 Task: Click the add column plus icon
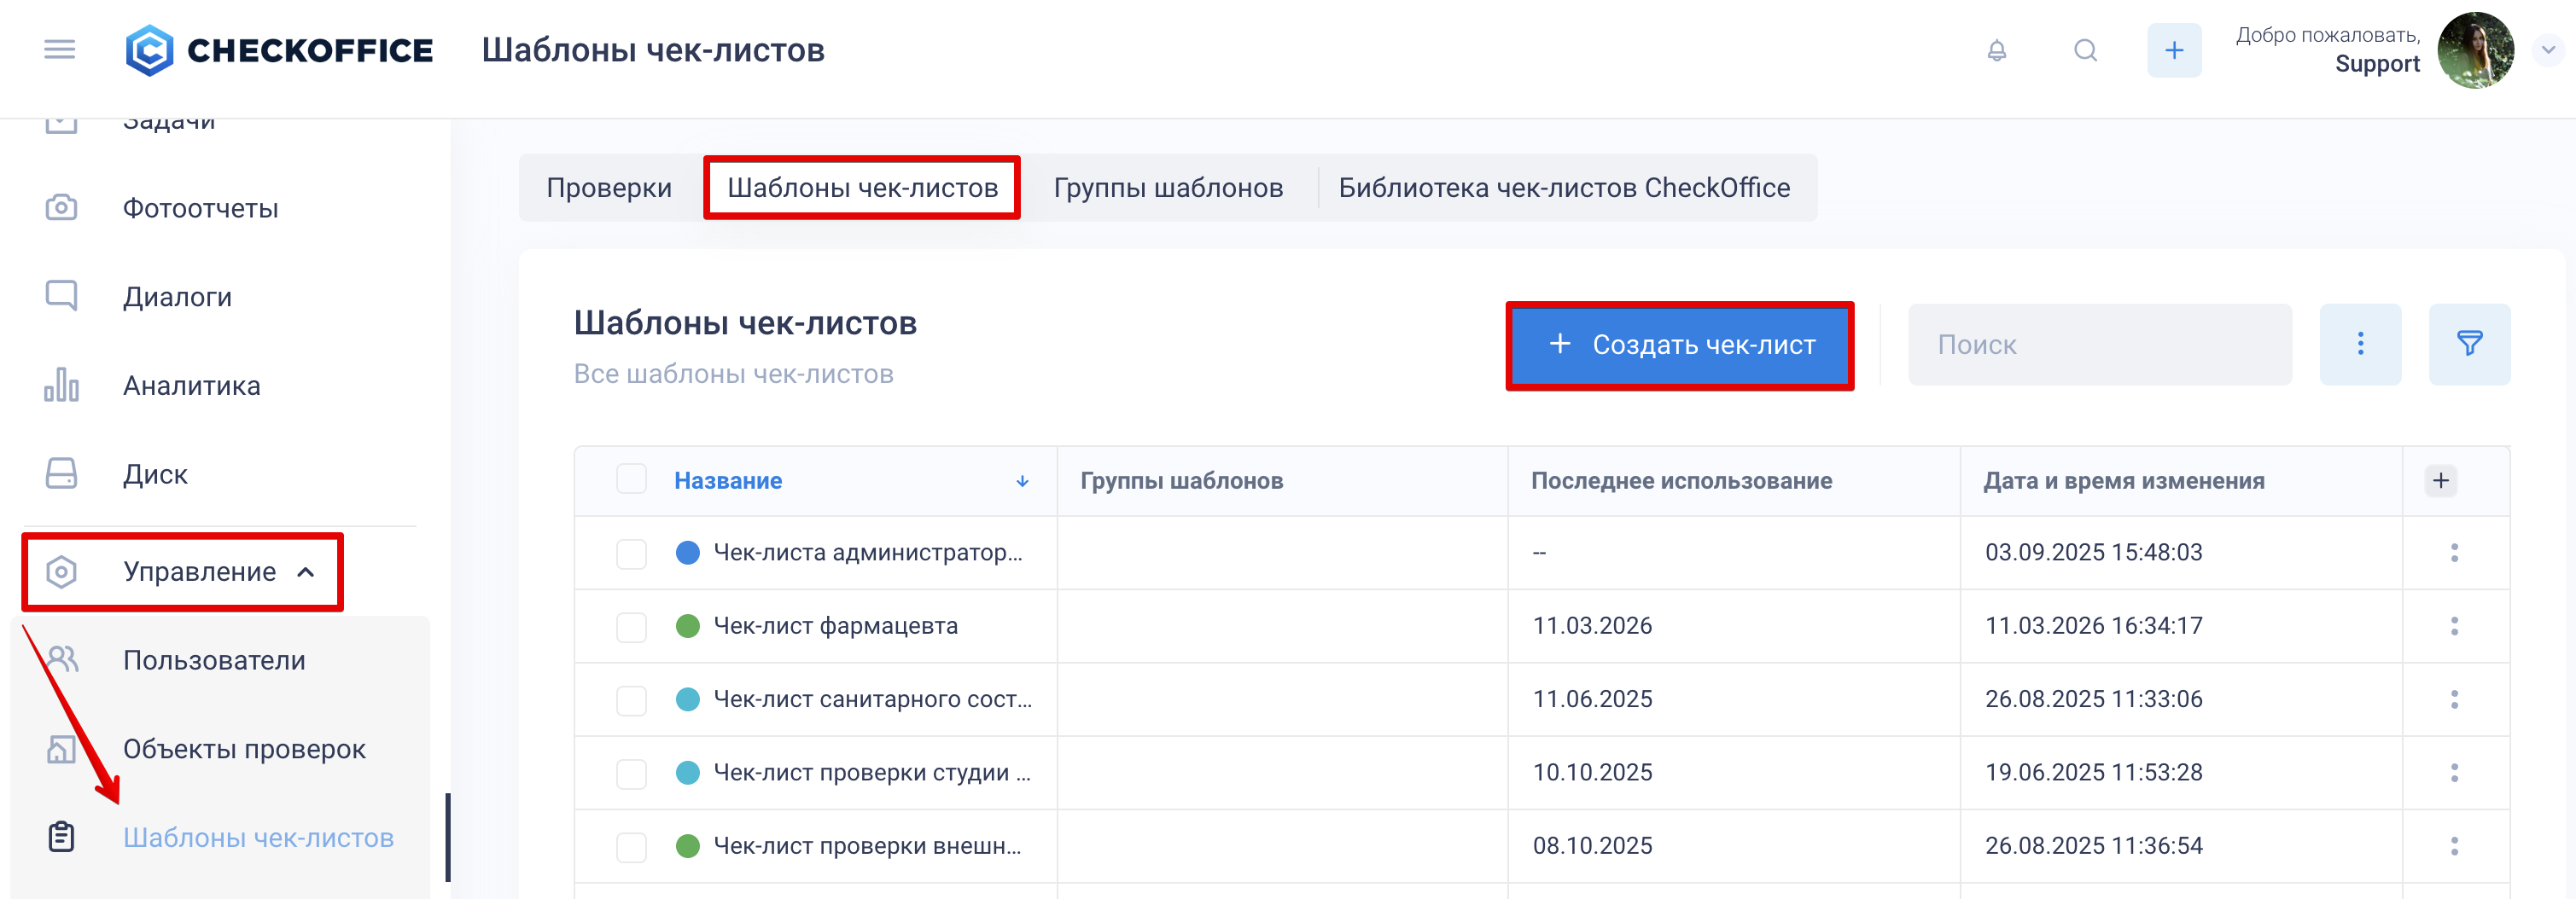2440,480
